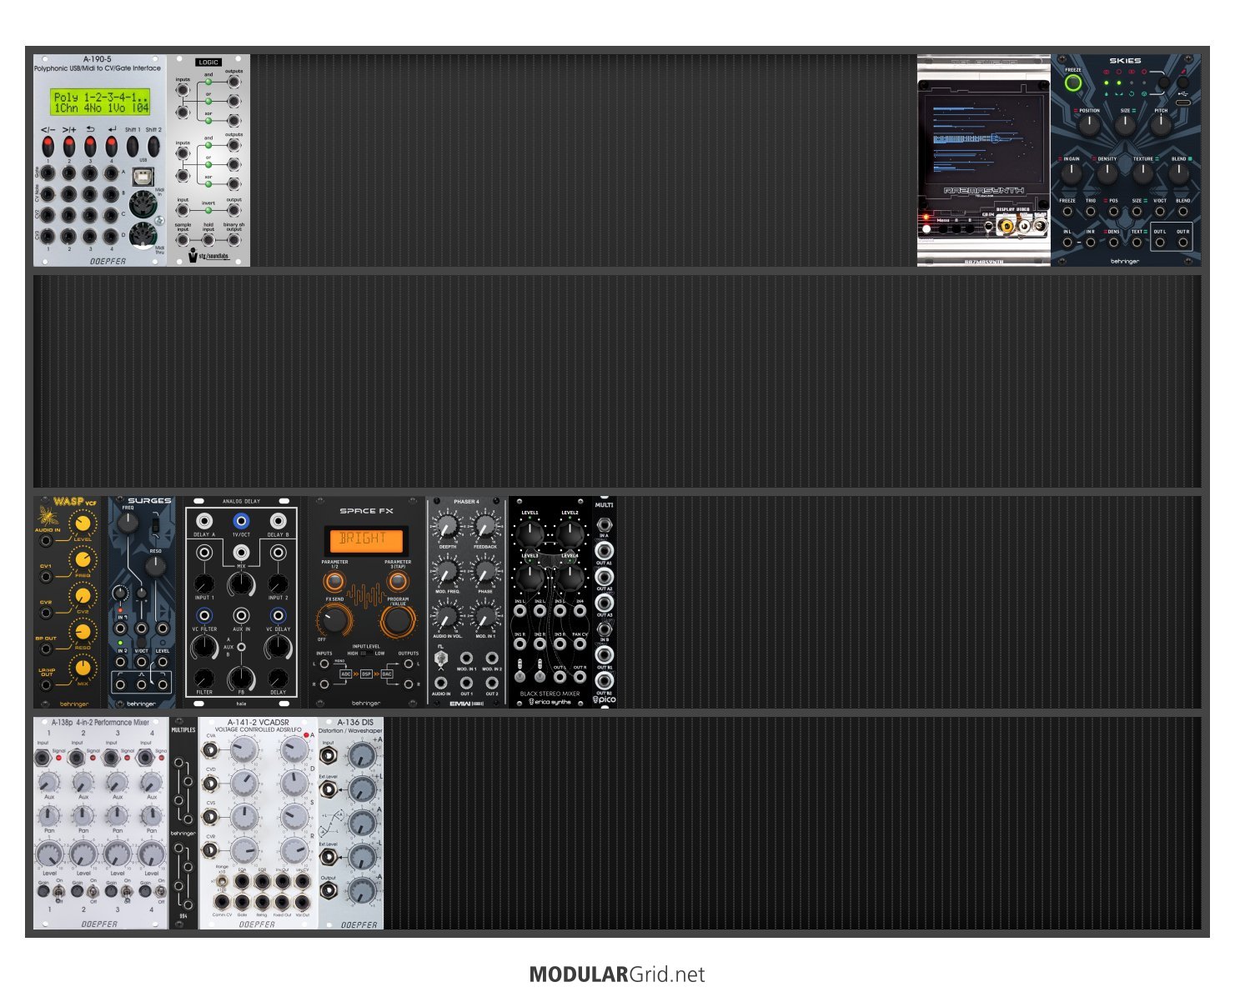Click the BP Out jack on Wasp VCF
The width and height of the screenshot is (1235, 992).
tap(46, 649)
